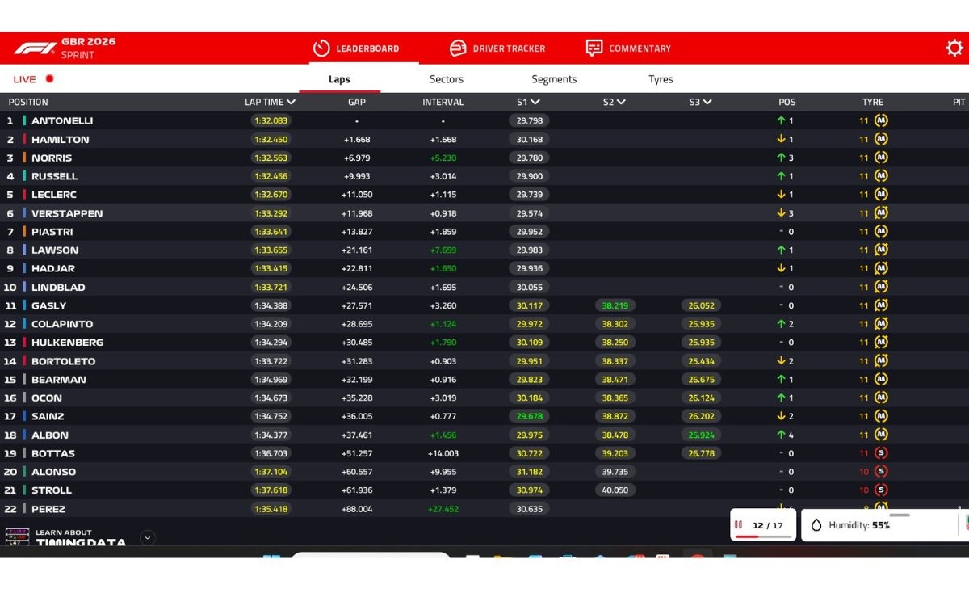Click the Driver Tracker helmet icon

458,48
